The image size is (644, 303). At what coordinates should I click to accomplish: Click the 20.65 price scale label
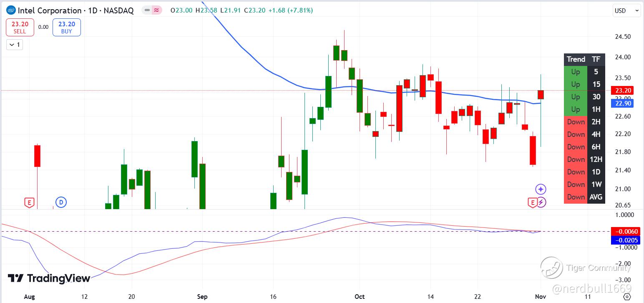[x=623, y=205]
